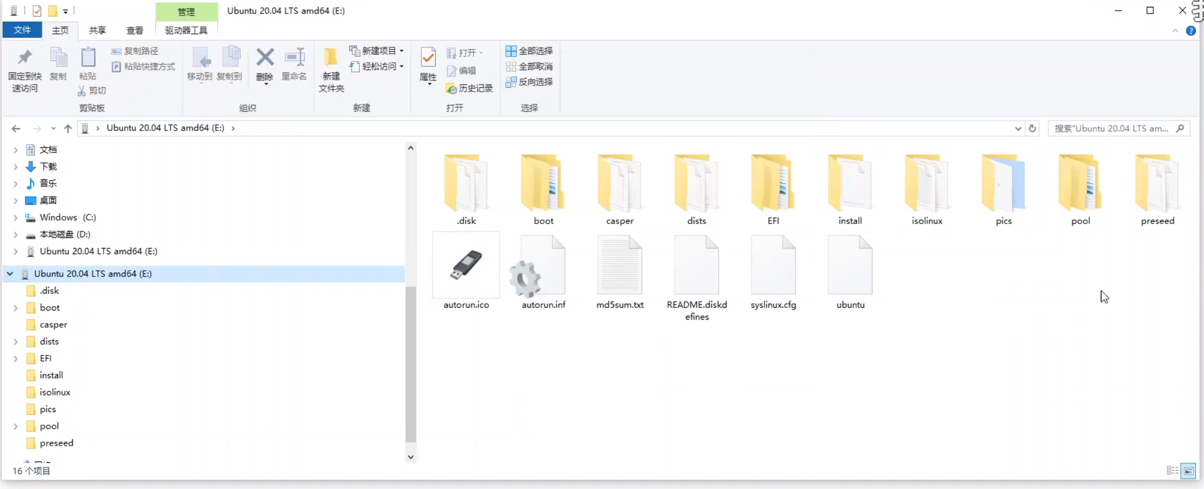The height and width of the screenshot is (489, 1204).
Task: Switch to Drive Tools (驱动器工具) tab
Action: 186,30
